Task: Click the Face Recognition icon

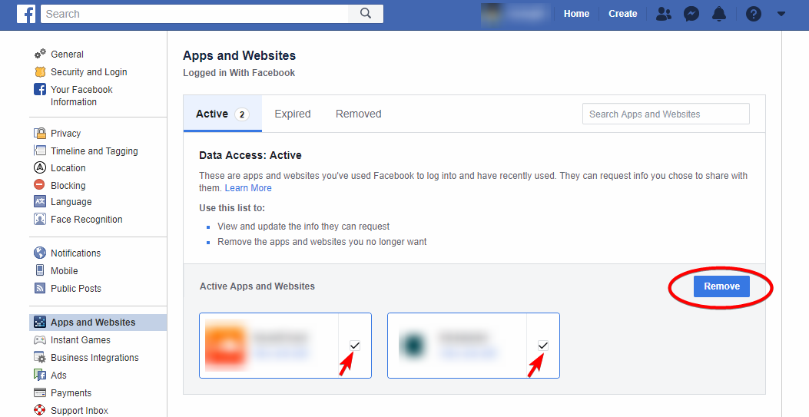Action: click(40, 219)
